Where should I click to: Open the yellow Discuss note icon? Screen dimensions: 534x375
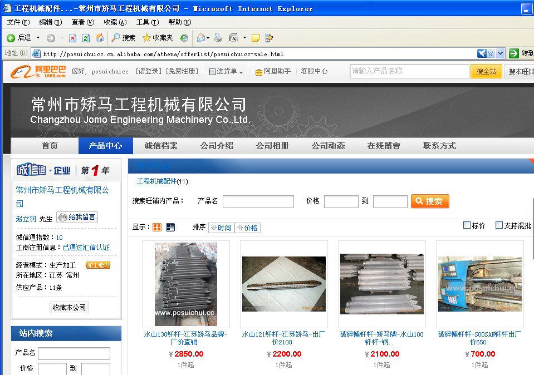coord(256,38)
